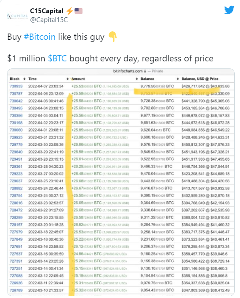The image size is (240, 298).
Task: Sort by the Balance column arrows
Action: [178, 79]
